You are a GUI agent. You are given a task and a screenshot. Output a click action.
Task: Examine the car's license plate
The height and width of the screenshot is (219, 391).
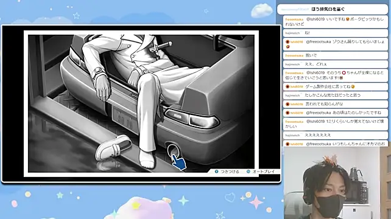click(125, 120)
